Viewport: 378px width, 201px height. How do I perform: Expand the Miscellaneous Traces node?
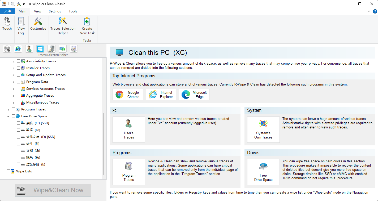click(14, 102)
